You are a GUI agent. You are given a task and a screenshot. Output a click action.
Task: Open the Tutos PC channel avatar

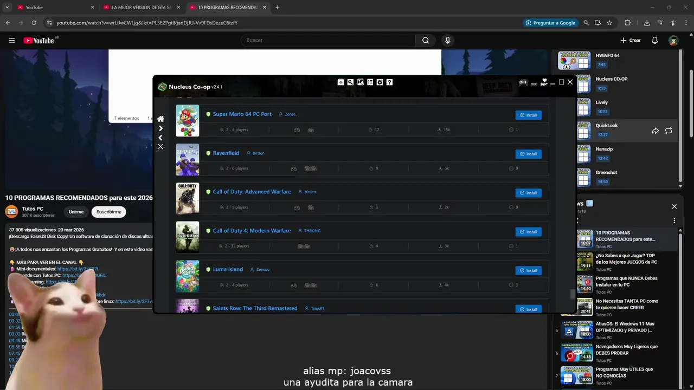[x=11, y=212]
